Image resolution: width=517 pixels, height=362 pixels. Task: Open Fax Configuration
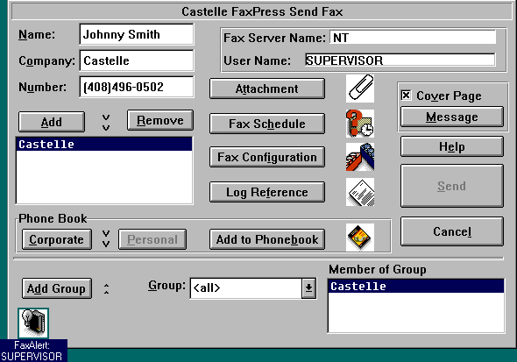[x=267, y=157]
